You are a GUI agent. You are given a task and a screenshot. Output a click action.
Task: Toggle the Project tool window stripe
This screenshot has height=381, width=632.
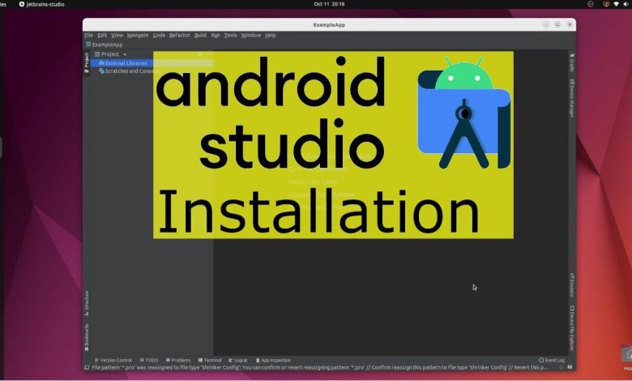tap(87, 62)
